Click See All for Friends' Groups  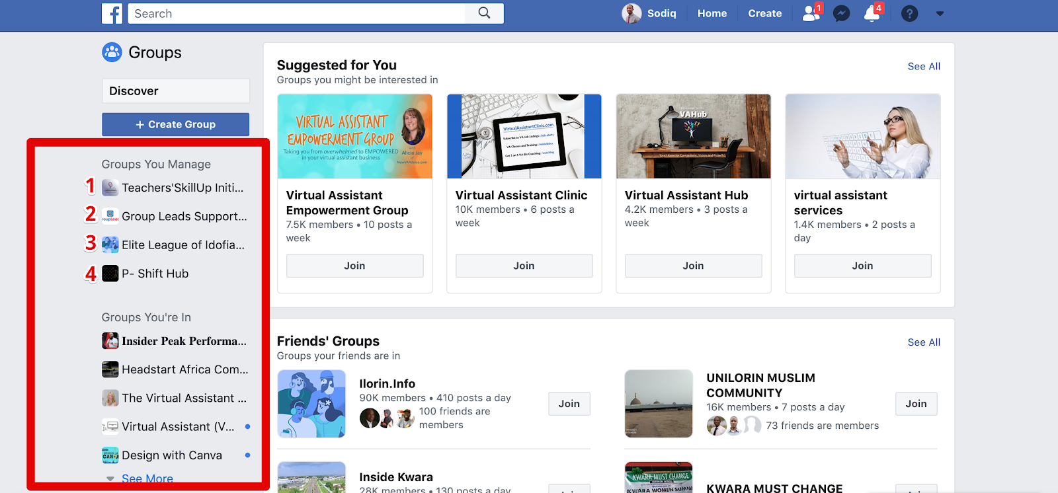pos(924,342)
